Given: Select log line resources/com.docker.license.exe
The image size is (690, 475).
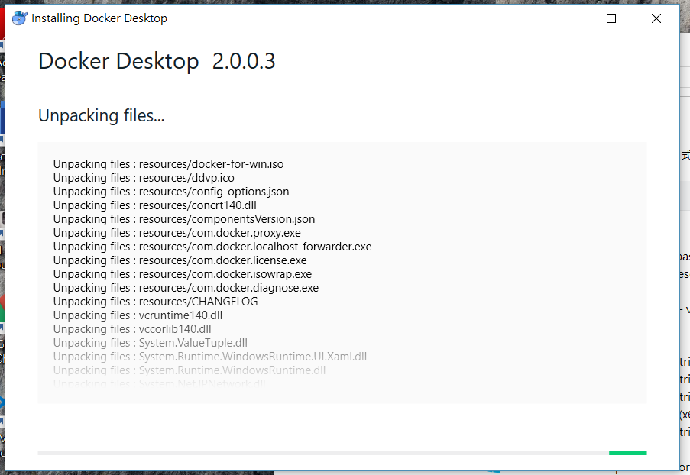Looking at the screenshot, I should pos(180,260).
